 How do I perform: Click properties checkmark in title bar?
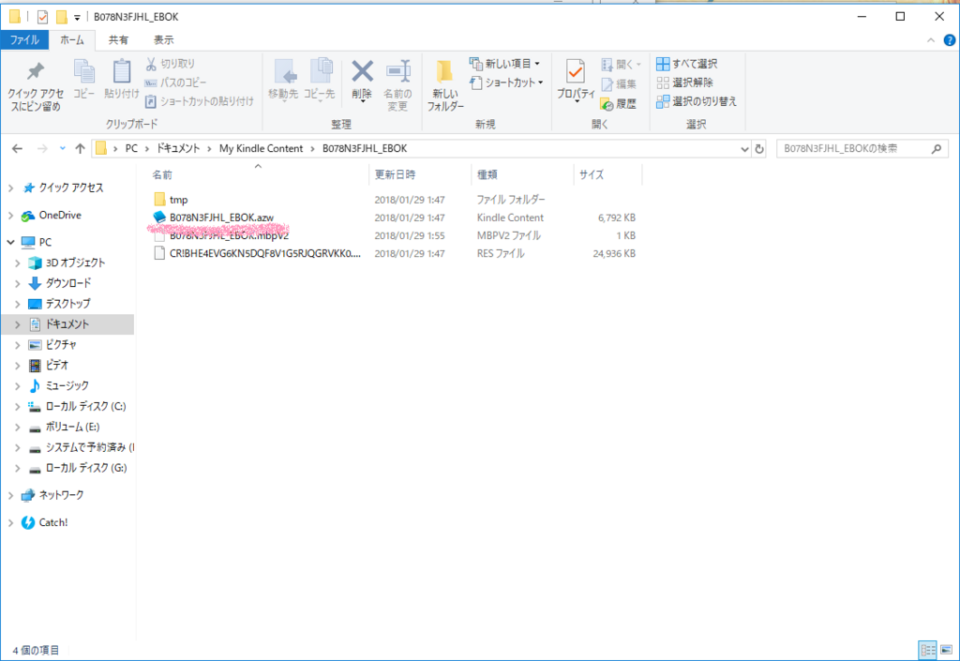coord(42,17)
